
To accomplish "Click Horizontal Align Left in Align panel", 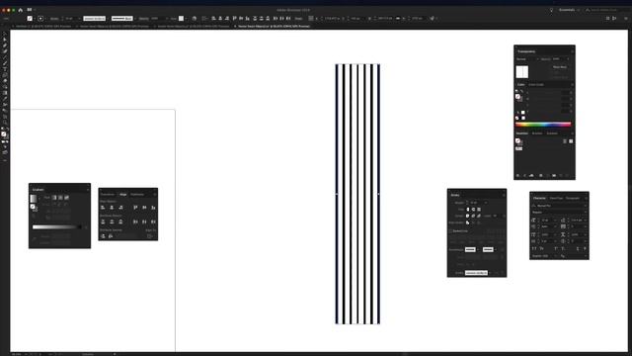I will (103, 208).
